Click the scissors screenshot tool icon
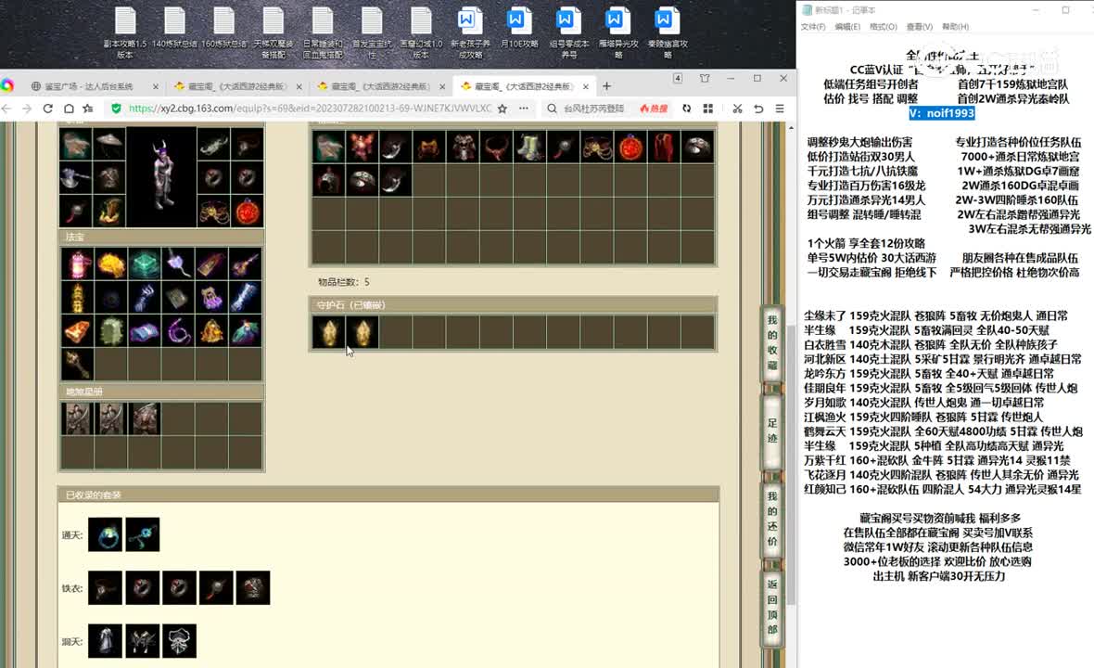This screenshot has width=1094, height=668. 737,109
